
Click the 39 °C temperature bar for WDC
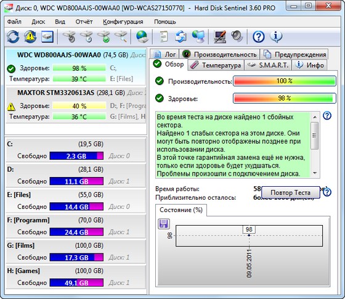tap(79, 79)
